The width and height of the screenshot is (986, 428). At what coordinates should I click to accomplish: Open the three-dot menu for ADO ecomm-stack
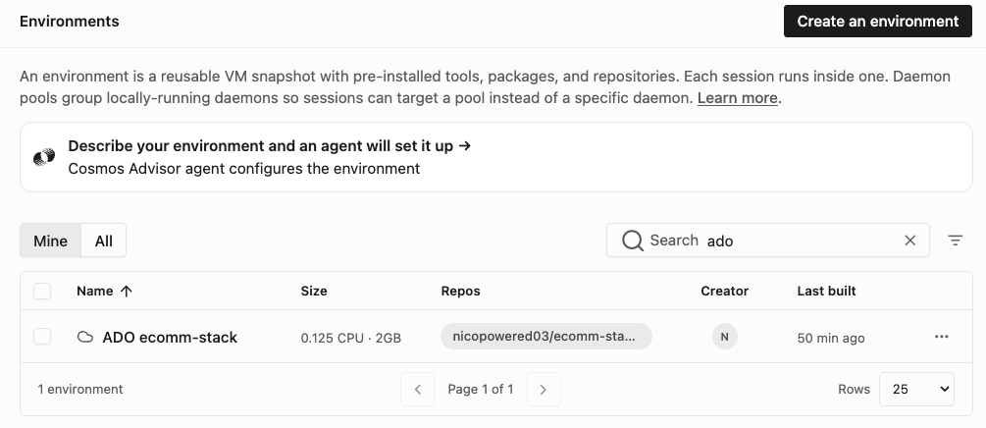point(941,337)
